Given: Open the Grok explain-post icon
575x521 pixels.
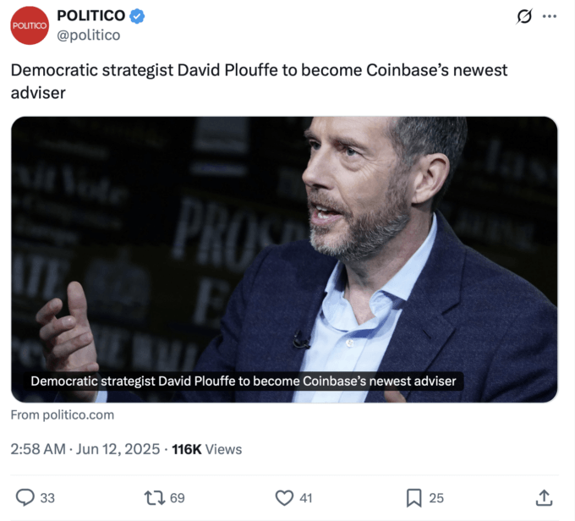Looking at the screenshot, I should pyautogui.click(x=524, y=17).
